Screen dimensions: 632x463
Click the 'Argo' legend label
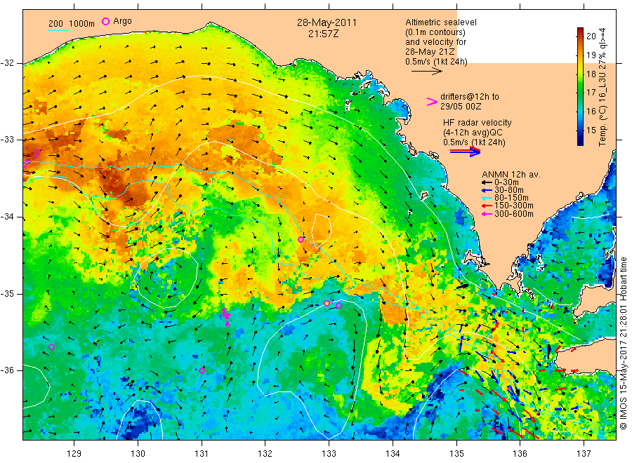(x=122, y=21)
